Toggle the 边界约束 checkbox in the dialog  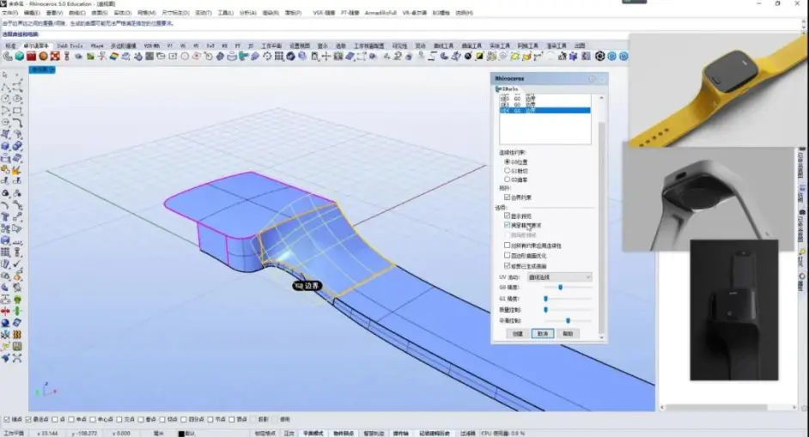tap(508, 197)
